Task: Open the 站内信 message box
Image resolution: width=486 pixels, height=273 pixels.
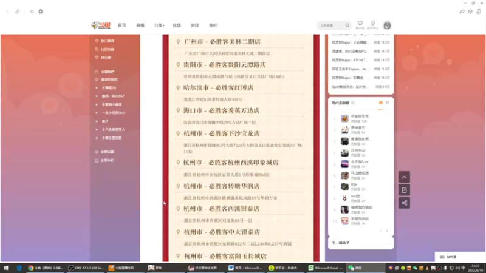Action: 460,257
